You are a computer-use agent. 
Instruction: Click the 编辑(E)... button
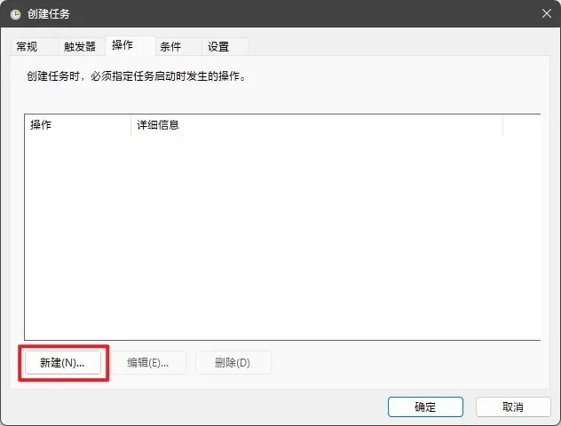(x=147, y=363)
